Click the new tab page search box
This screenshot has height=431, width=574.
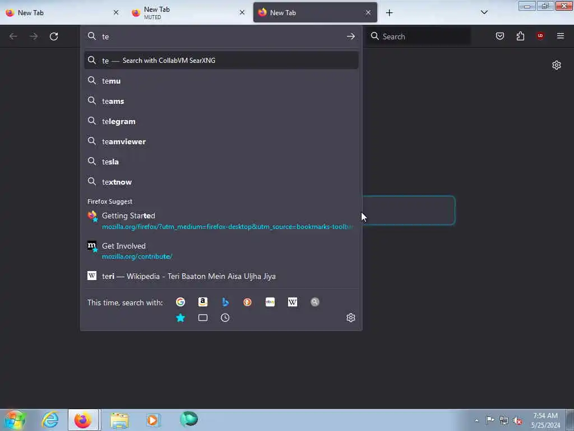tap(409, 210)
